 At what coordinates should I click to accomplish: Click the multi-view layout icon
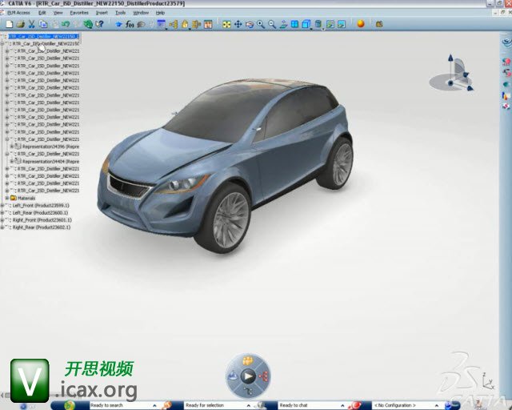click(294, 24)
